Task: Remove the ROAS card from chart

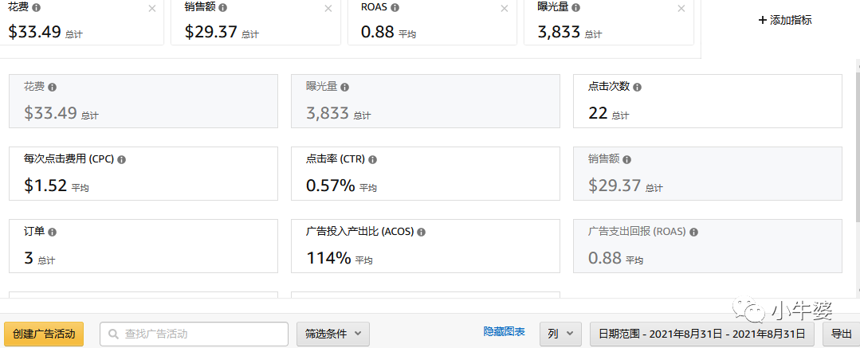Action: pyautogui.click(x=504, y=9)
